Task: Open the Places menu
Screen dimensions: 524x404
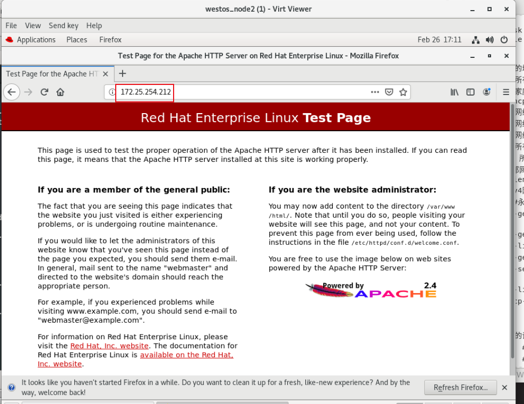Action: click(77, 40)
